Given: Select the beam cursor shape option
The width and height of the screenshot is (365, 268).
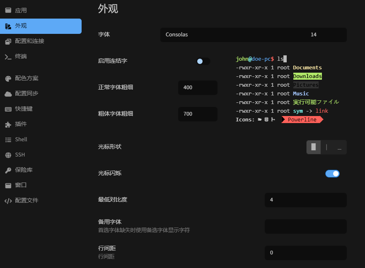Looking at the screenshot, I should point(326,147).
